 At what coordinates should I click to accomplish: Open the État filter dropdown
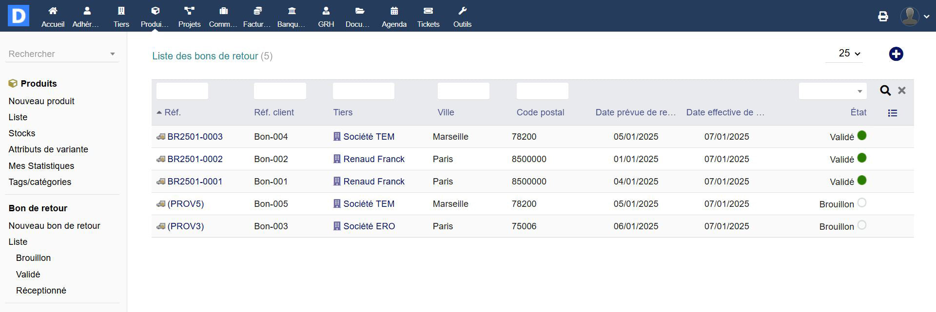[832, 91]
